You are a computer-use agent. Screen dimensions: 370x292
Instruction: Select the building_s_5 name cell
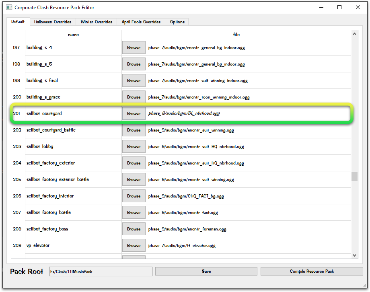coord(73,64)
